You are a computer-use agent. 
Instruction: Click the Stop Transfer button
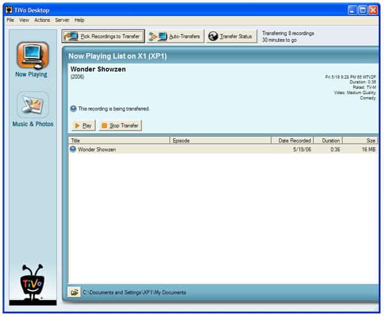[x=120, y=125]
